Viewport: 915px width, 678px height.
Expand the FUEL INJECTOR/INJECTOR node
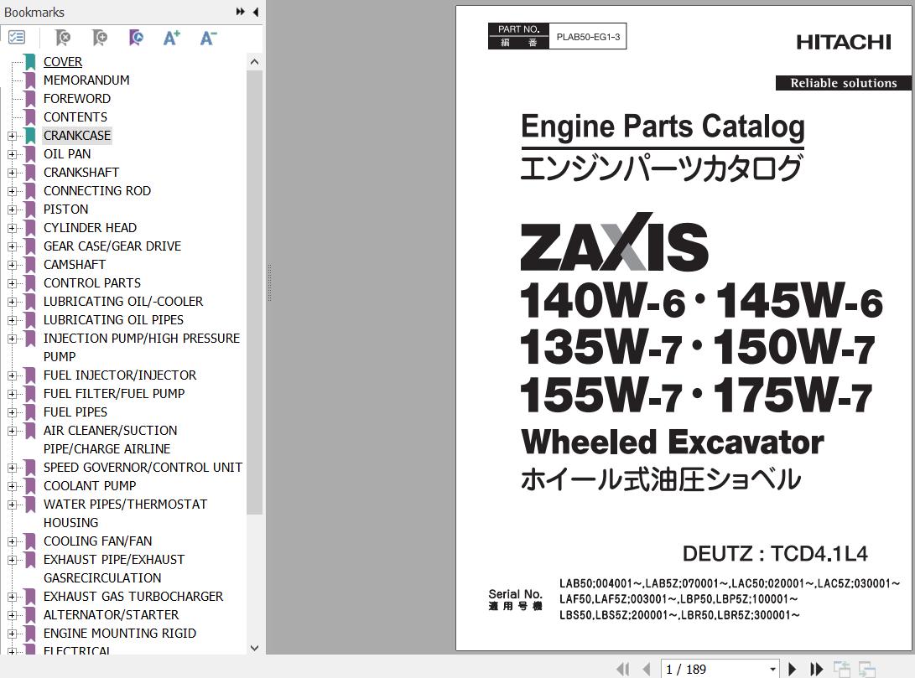[x=12, y=375]
